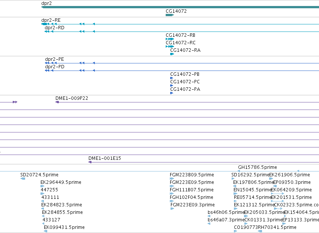Open the EK099431.5prime label

pos(64,227)
